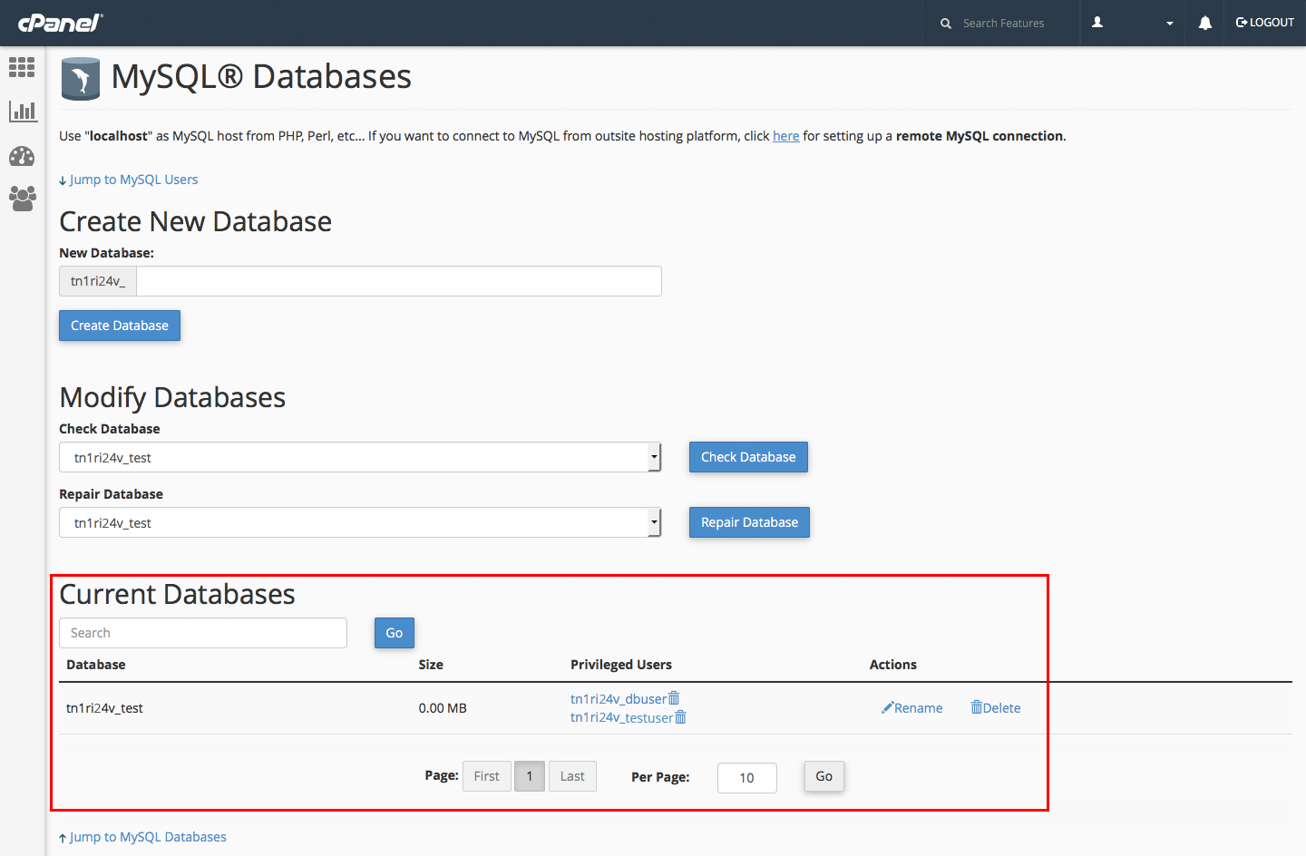1306x856 pixels.
Task: Remove user tn1ri24v_dbuser via trash icon
Action: [x=674, y=698]
